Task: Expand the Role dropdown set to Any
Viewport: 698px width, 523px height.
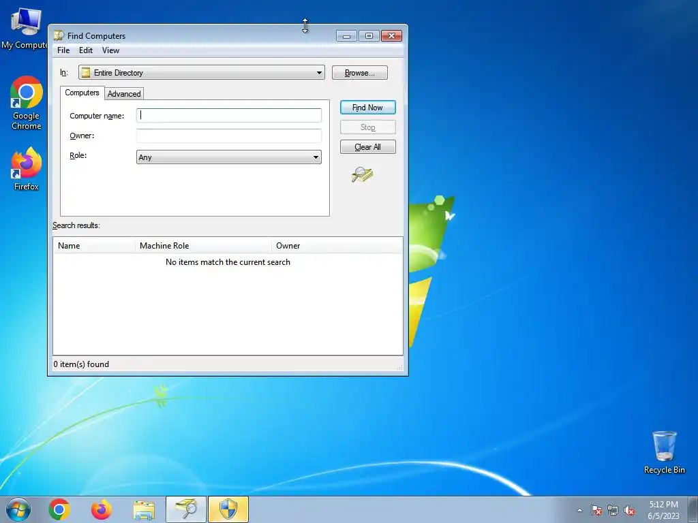Action: (229, 157)
